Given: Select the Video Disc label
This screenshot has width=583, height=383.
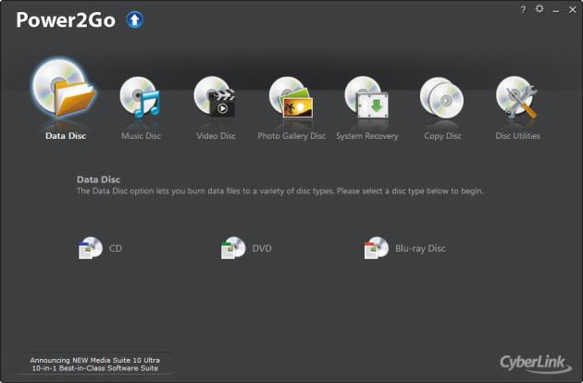Looking at the screenshot, I should tap(216, 136).
